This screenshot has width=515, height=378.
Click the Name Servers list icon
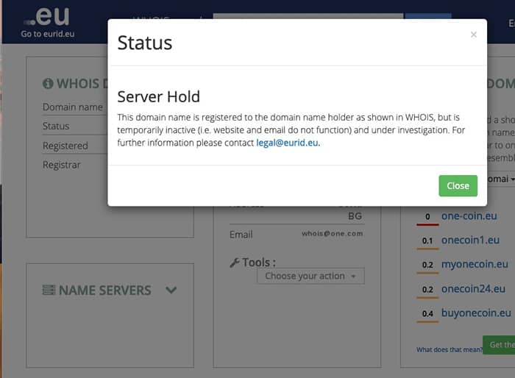[x=49, y=290]
